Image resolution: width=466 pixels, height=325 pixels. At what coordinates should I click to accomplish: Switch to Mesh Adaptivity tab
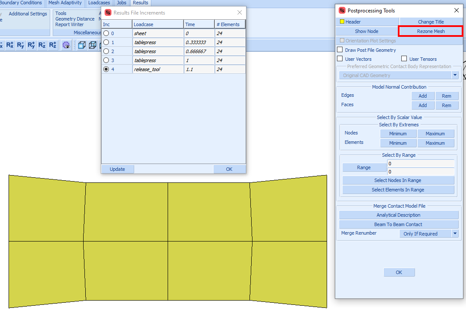pos(65,3)
